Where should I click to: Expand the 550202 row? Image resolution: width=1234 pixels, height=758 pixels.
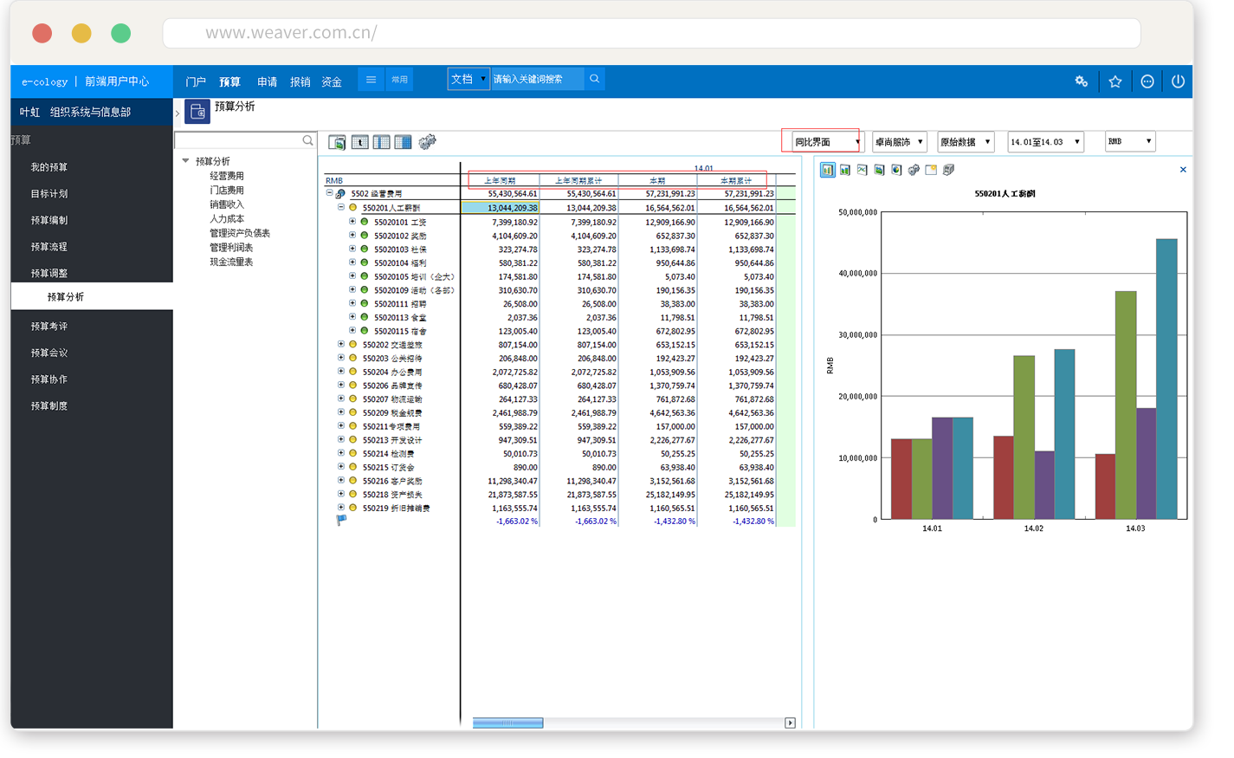[x=341, y=344]
